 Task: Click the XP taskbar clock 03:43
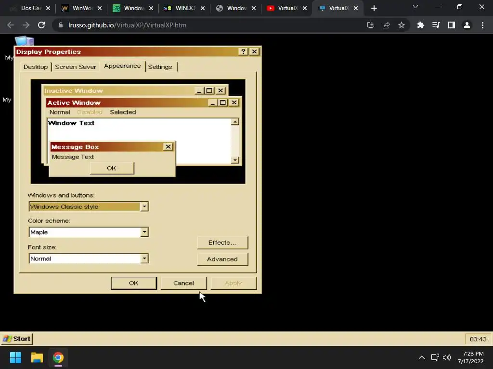[x=478, y=339]
